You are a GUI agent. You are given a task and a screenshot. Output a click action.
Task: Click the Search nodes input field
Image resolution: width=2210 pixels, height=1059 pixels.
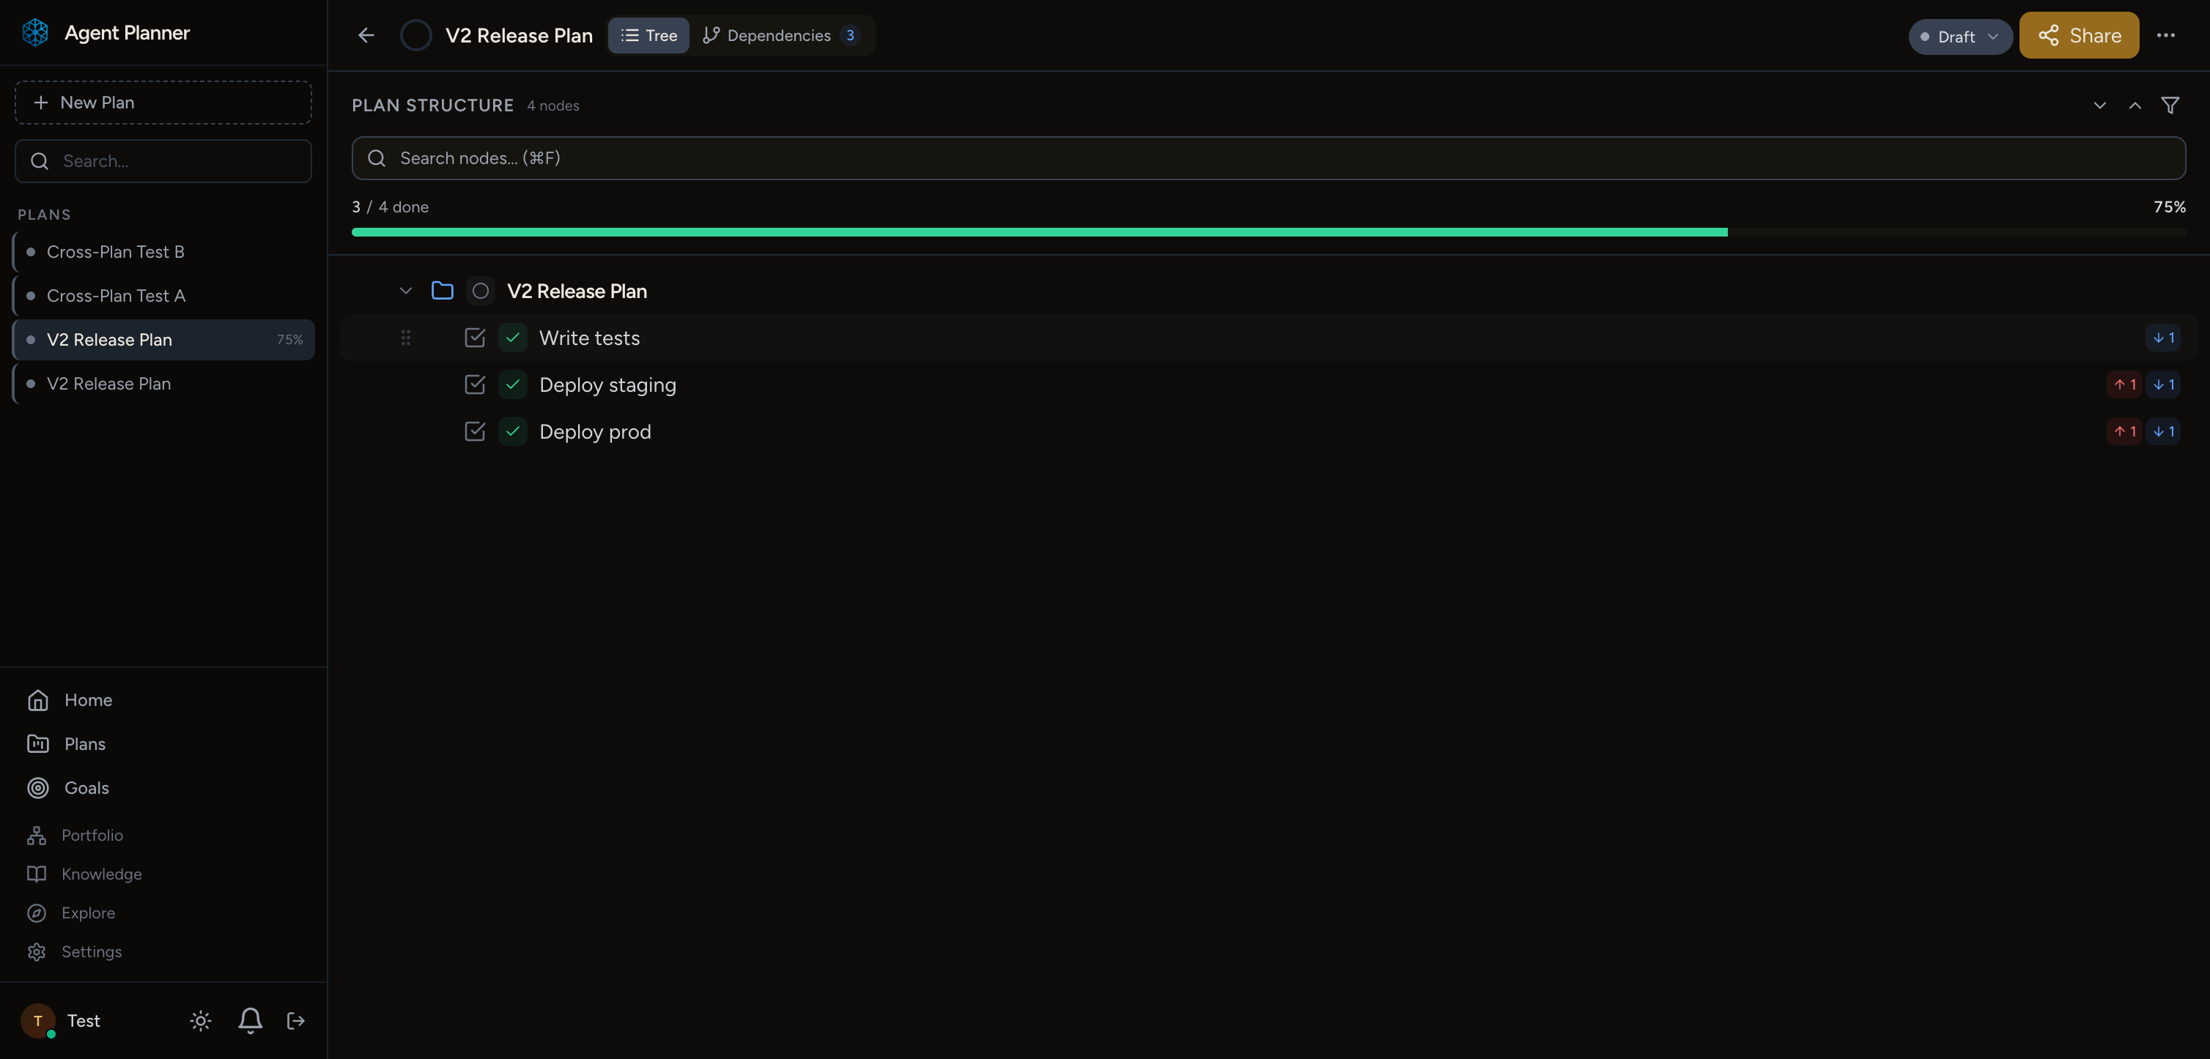[x=1268, y=157]
